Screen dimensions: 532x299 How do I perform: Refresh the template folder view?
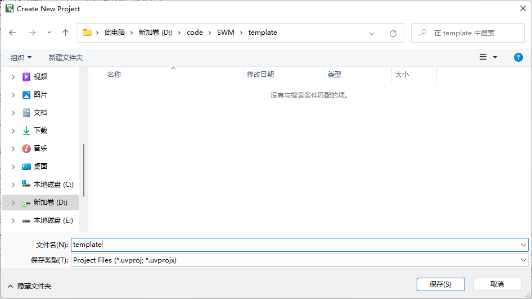393,33
